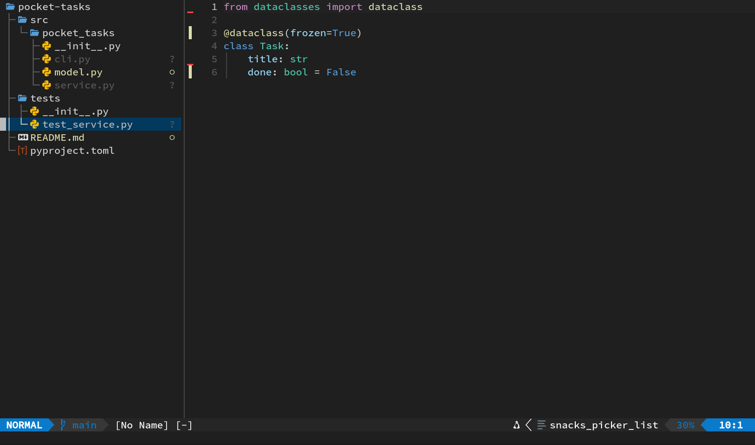Click the main branch name
Viewport: 755px width, 445px height.
click(85, 425)
